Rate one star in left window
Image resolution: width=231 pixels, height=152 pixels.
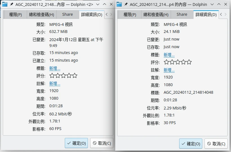pos(52,75)
